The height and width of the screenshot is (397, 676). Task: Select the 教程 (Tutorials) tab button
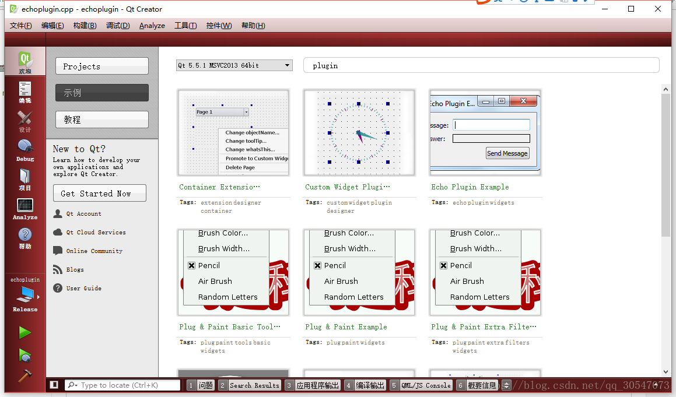click(x=101, y=120)
